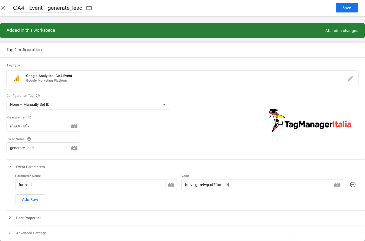
Task: Click the Measurement ID input field
Action: (x=38, y=126)
